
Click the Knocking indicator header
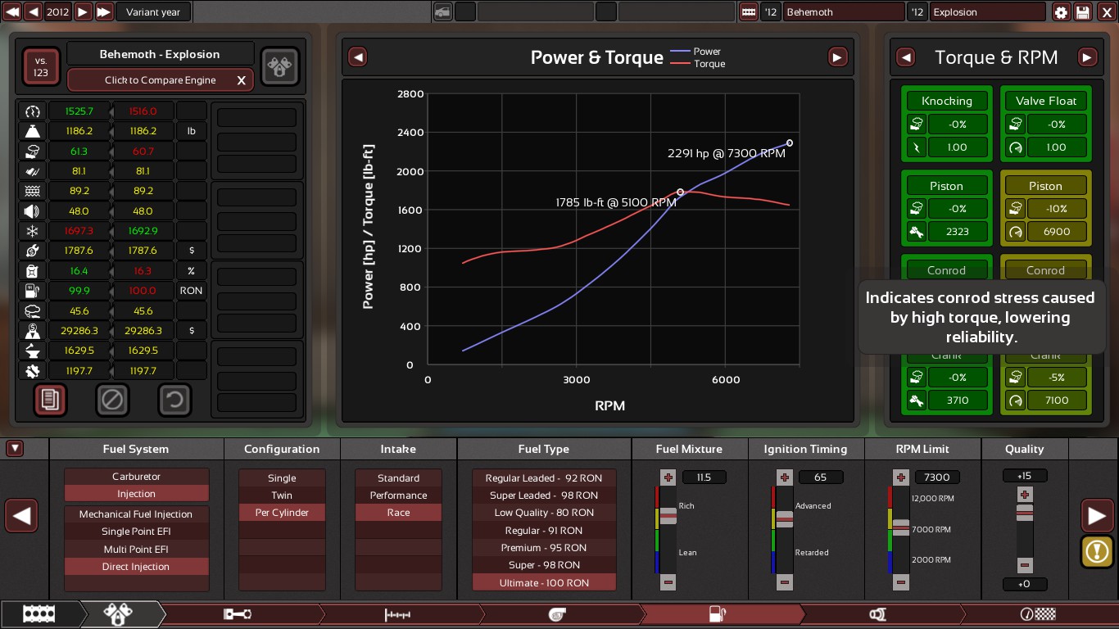click(946, 101)
